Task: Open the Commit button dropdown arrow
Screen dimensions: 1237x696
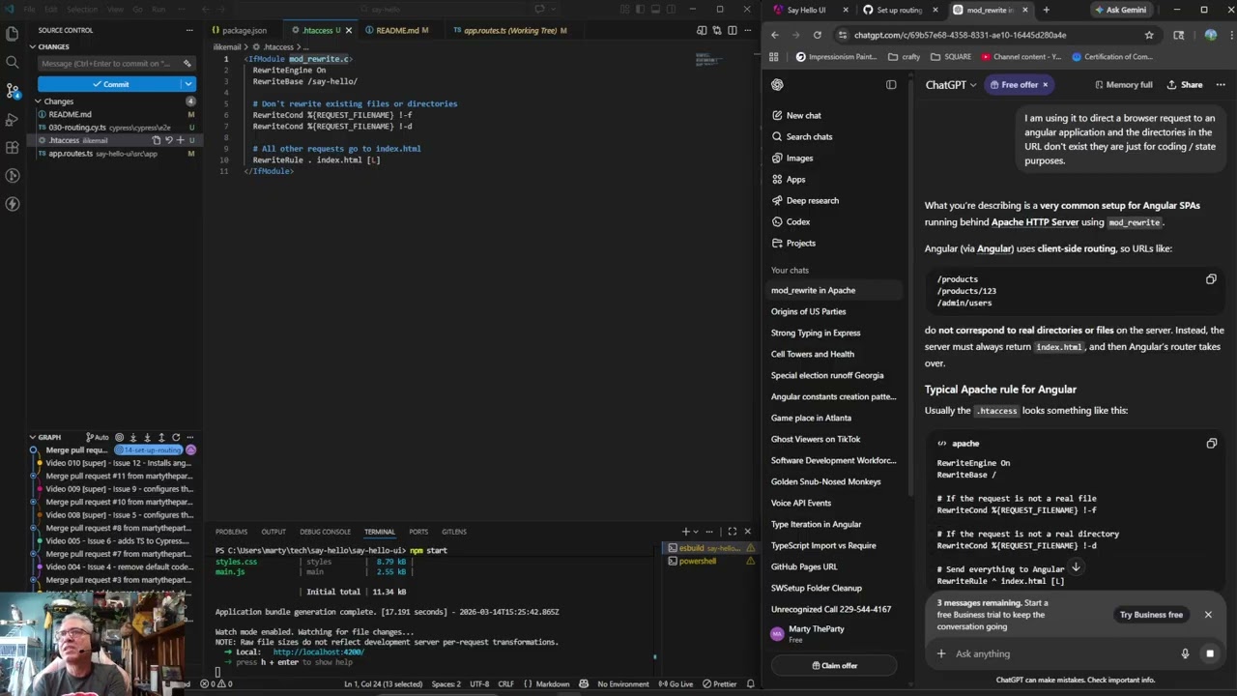Action: 188,84
